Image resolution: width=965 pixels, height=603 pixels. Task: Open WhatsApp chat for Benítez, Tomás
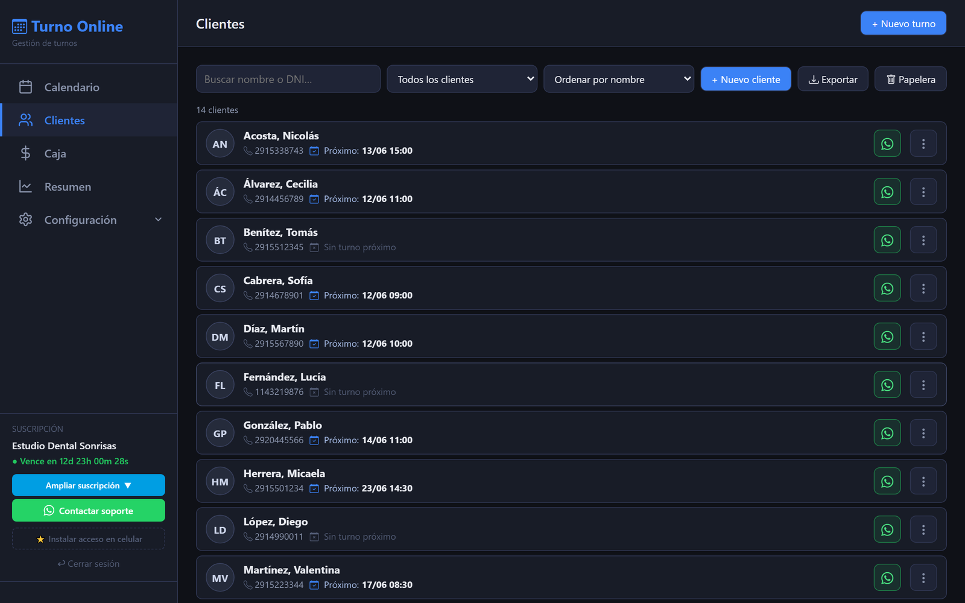pos(887,240)
